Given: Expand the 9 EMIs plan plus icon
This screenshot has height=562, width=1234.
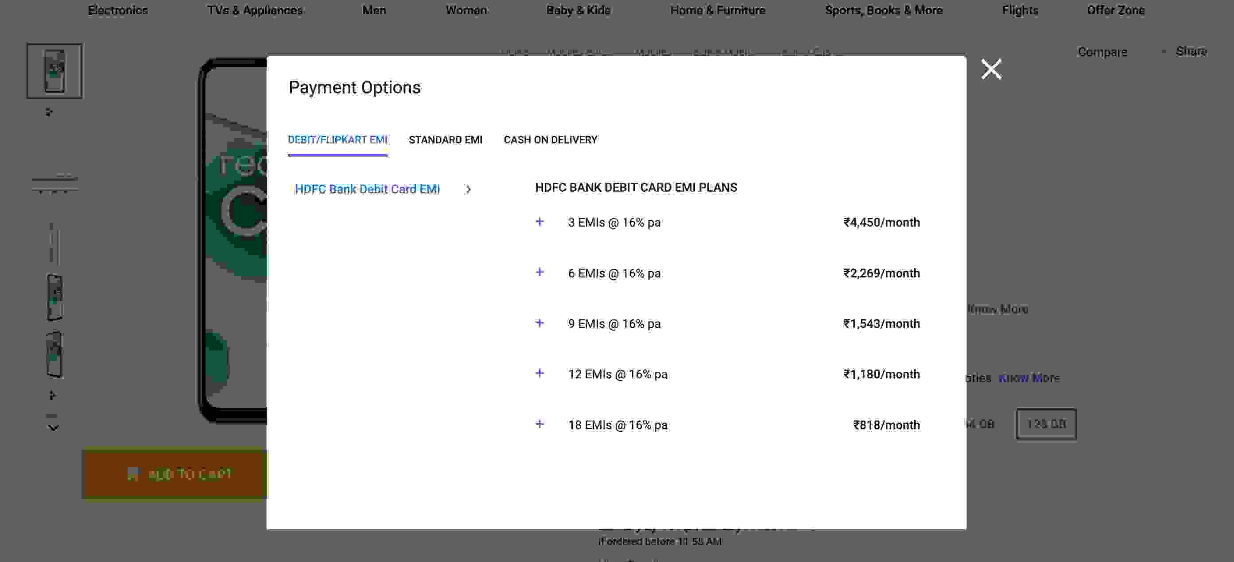Looking at the screenshot, I should [x=539, y=323].
